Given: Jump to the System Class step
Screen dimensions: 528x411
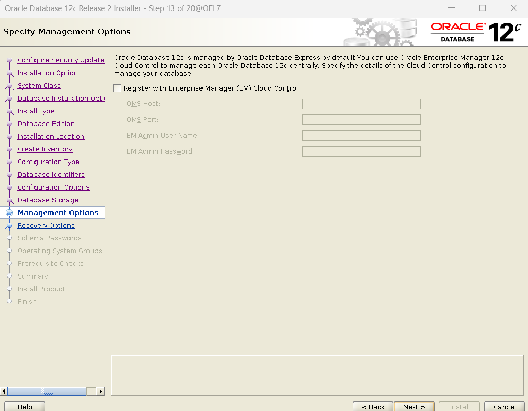Looking at the screenshot, I should (x=39, y=86).
